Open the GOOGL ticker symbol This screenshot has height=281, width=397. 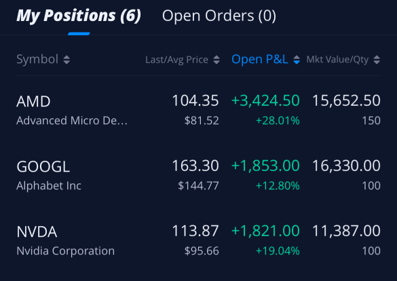[43, 166]
